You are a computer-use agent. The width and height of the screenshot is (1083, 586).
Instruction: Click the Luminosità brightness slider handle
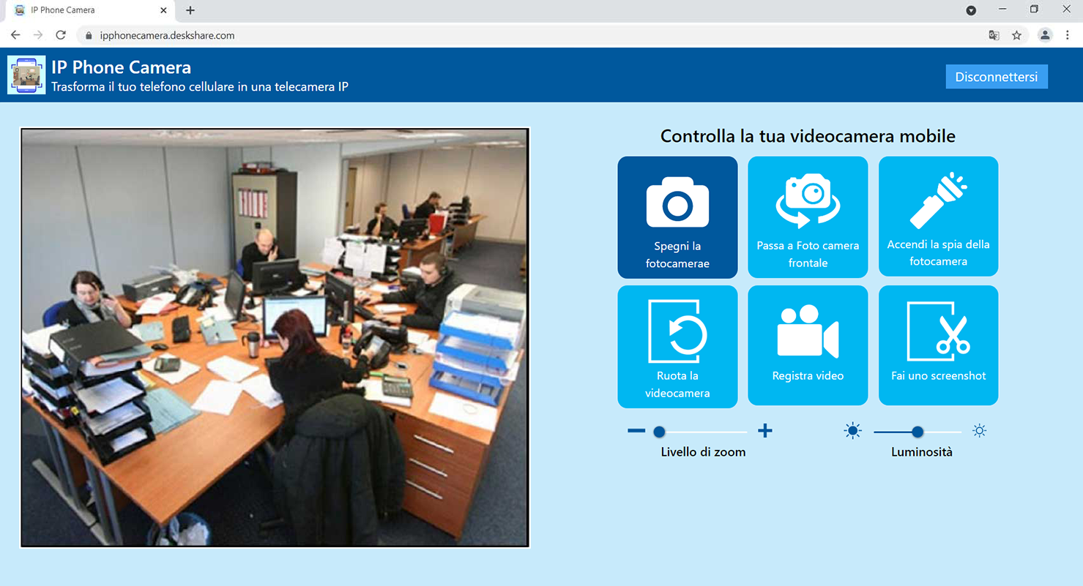[x=917, y=432]
